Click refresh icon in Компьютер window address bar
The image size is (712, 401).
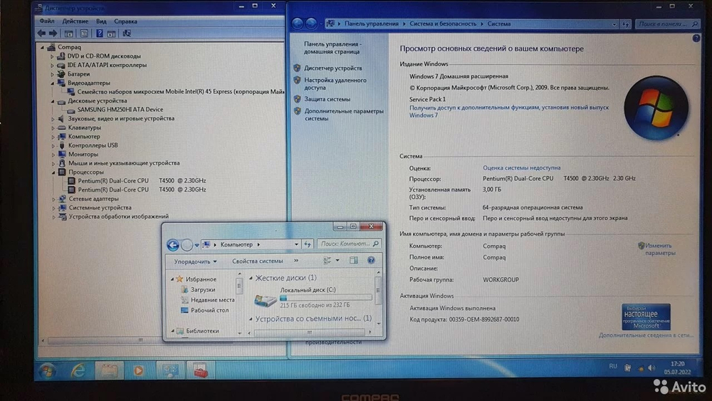tap(308, 244)
